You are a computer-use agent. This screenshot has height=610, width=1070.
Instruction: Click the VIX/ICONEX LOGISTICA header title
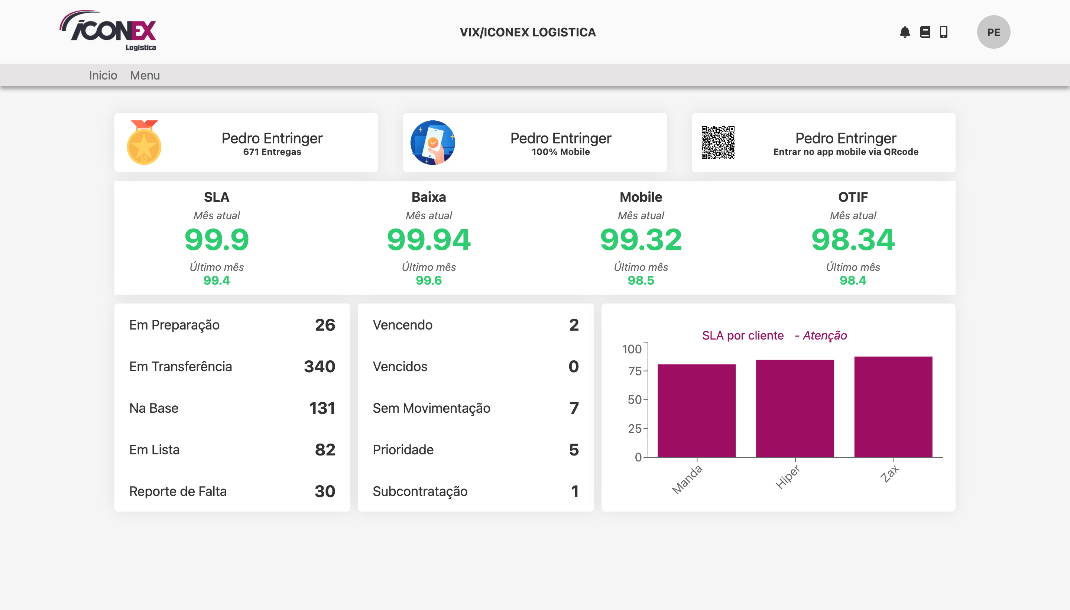pos(528,32)
